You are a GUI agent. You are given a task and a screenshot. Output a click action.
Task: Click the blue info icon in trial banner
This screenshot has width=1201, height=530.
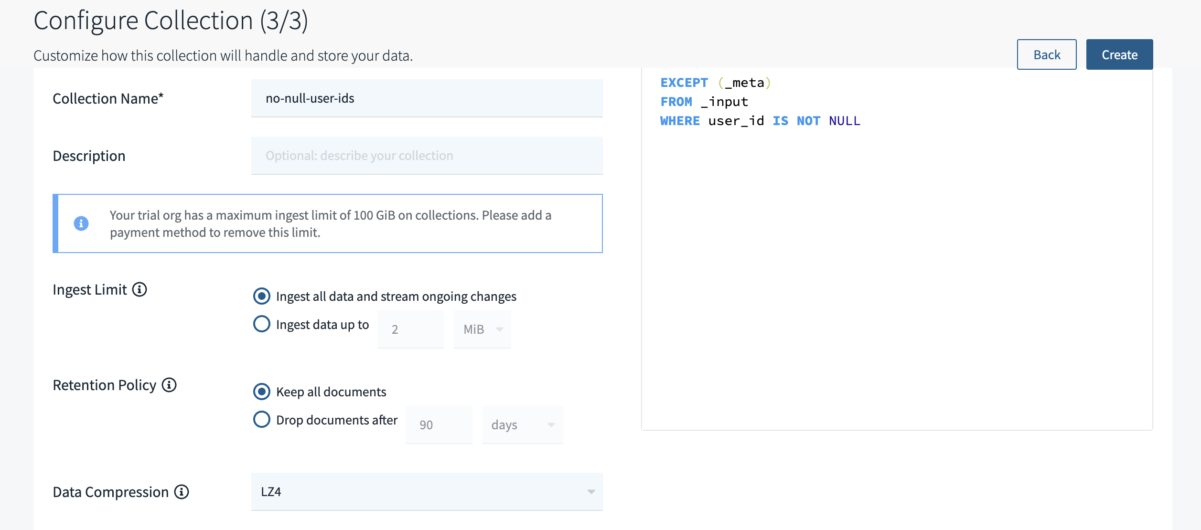(x=81, y=223)
